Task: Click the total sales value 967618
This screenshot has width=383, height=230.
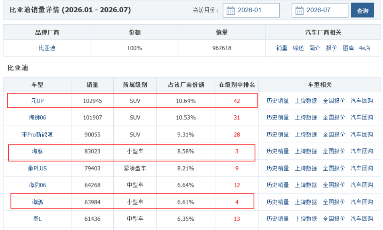Action: point(222,48)
